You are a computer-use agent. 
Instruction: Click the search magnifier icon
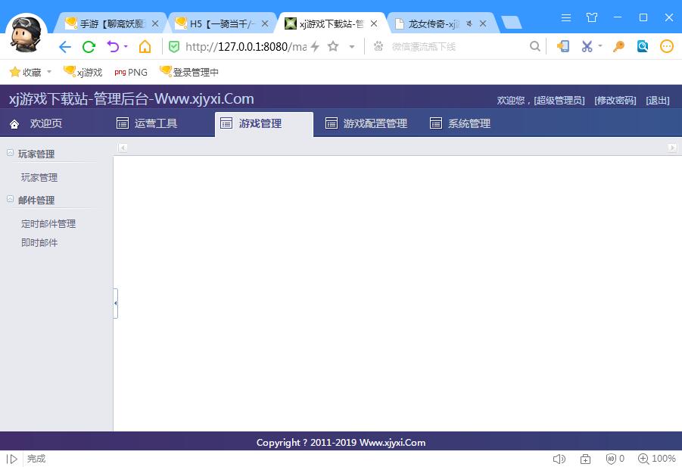point(535,47)
